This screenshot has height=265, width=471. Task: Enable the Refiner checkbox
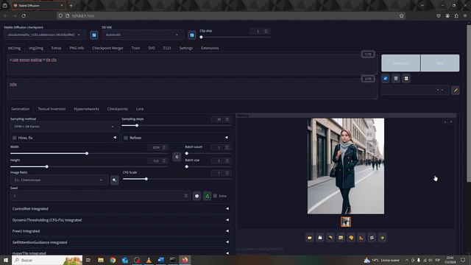click(x=126, y=138)
